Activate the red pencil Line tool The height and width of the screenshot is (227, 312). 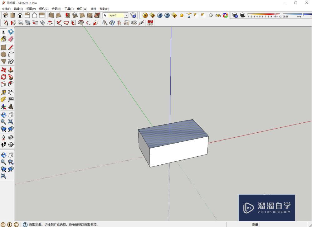[x=11, y=47]
